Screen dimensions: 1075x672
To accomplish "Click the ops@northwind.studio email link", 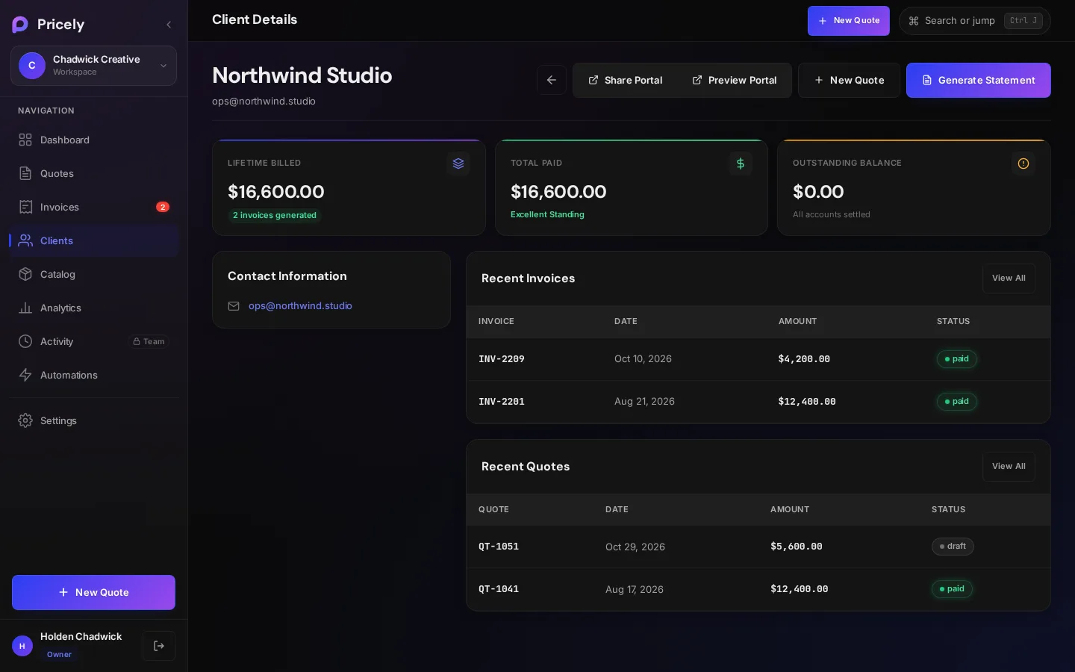I will coord(300,306).
